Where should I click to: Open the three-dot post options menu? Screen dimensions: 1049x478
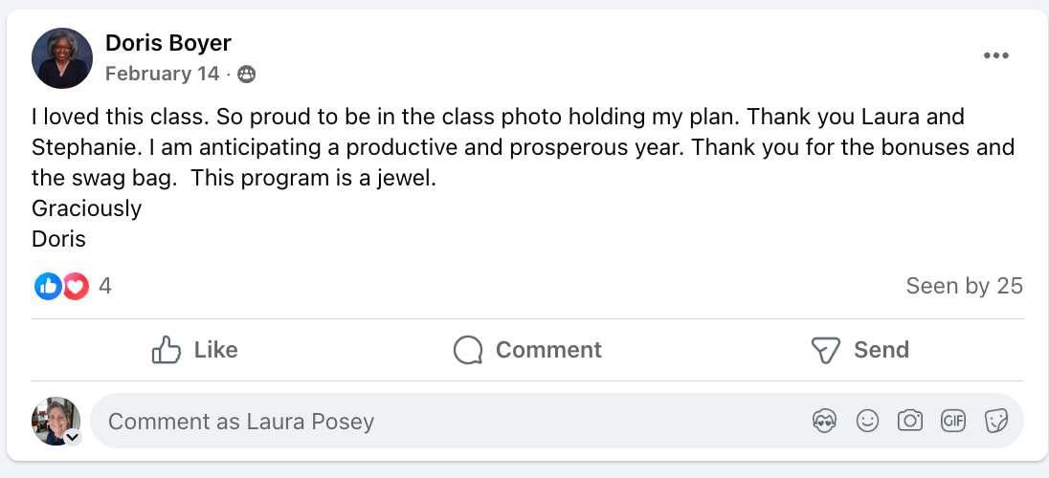tap(996, 55)
